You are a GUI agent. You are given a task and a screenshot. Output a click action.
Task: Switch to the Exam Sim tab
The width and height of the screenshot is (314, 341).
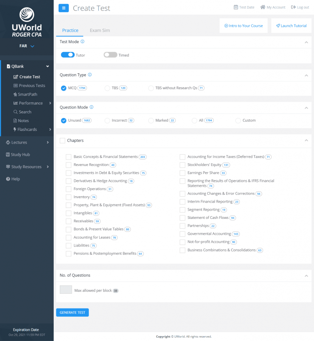point(99,30)
